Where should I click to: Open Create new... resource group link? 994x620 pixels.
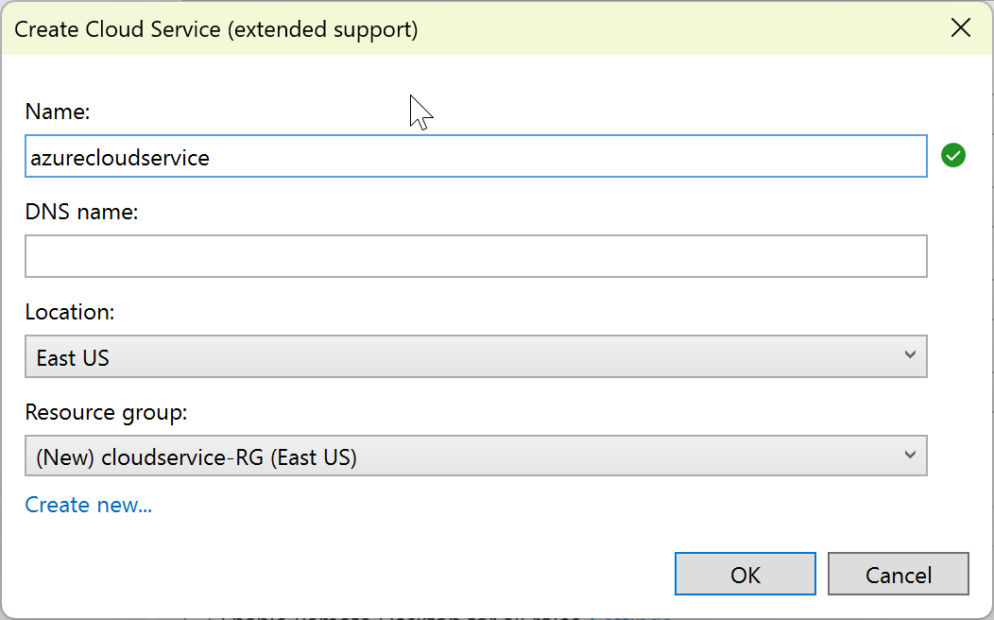point(88,505)
